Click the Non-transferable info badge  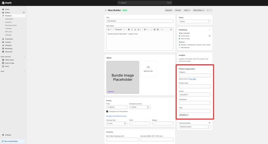pos(13,141)
